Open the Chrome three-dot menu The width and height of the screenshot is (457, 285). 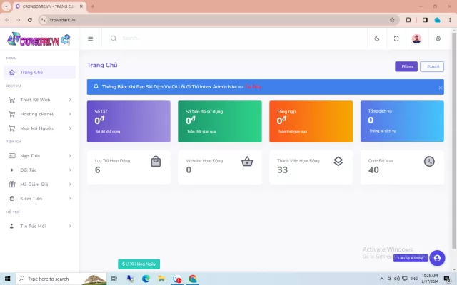450,20
